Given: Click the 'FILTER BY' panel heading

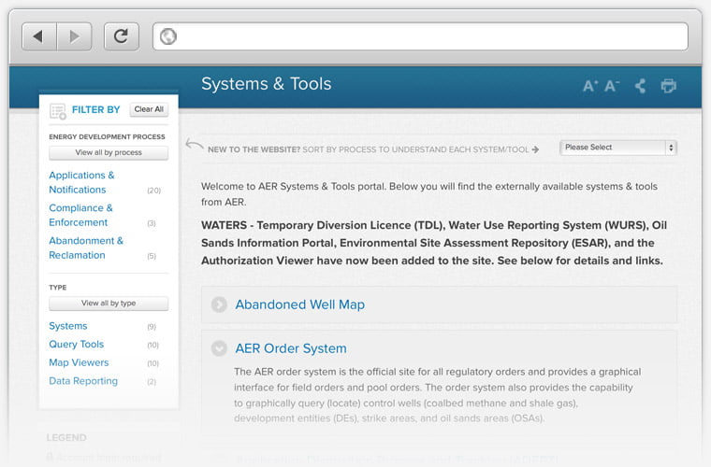Looking at the screenshot, I should coord(95,109).
